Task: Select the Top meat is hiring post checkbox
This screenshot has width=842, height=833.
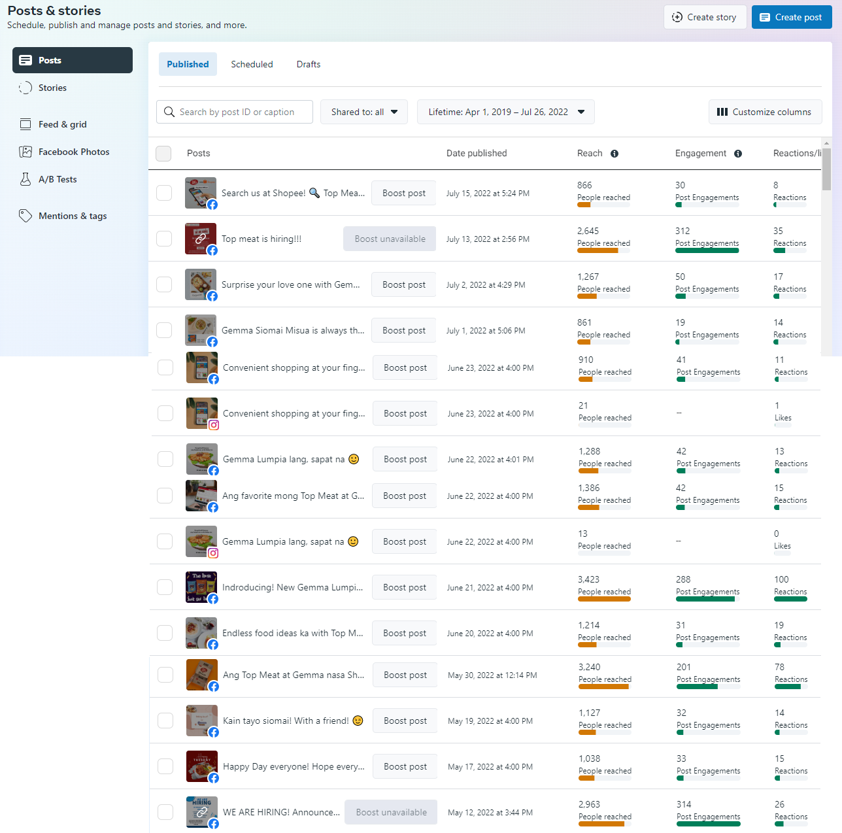Action: click(164, 239)
